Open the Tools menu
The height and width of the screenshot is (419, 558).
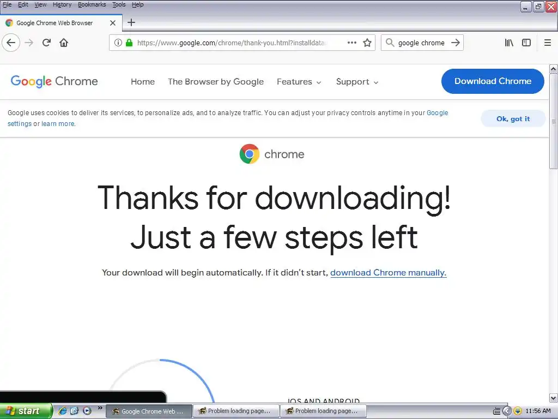click(119, 4)
